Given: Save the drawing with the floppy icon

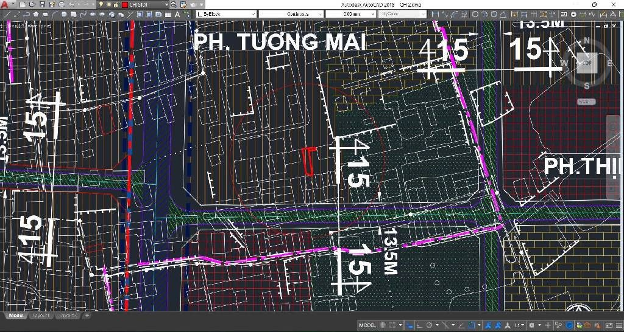Looking at the screenshot, I should coord(42,5).
